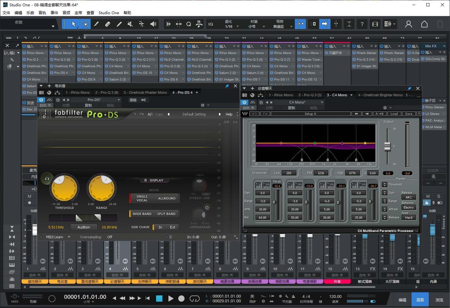Activate the Listen speaker tool
The width and height of the screenshot is (450, 308).
coord(153,24)
